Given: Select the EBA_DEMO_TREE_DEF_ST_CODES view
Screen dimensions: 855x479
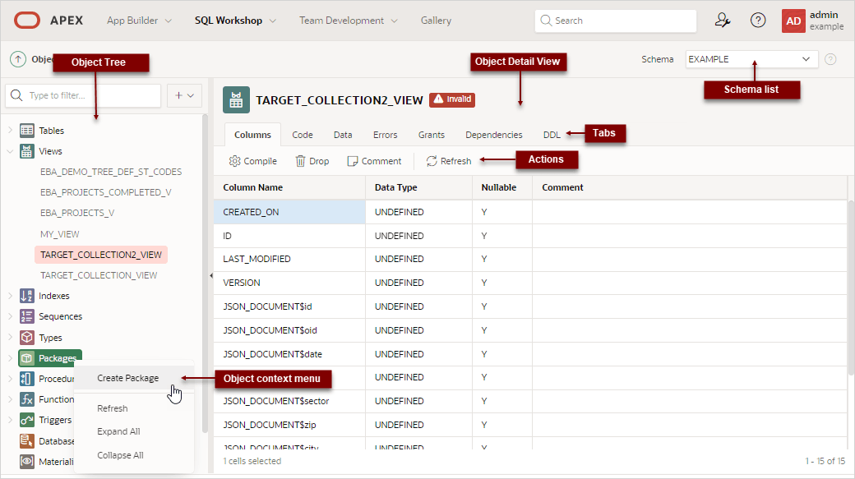Looking at the screenshot, I should coord(111,172).
